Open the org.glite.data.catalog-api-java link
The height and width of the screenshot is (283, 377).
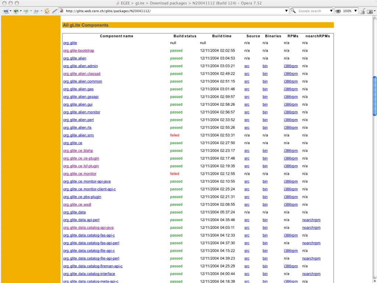(88, 228)
